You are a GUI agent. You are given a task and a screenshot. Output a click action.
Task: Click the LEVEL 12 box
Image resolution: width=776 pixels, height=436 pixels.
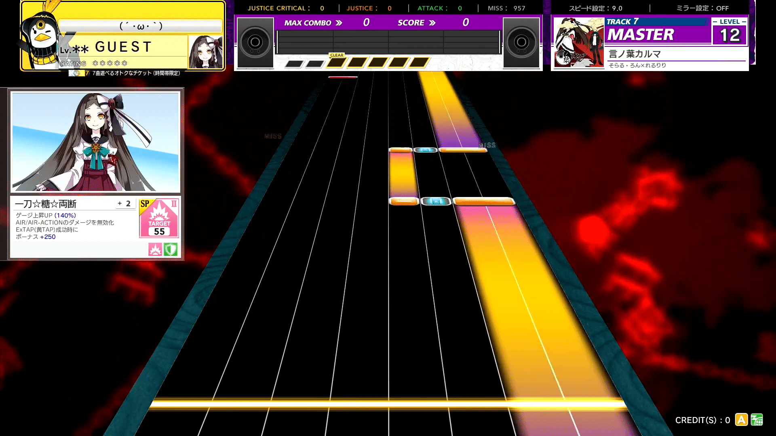730,31
